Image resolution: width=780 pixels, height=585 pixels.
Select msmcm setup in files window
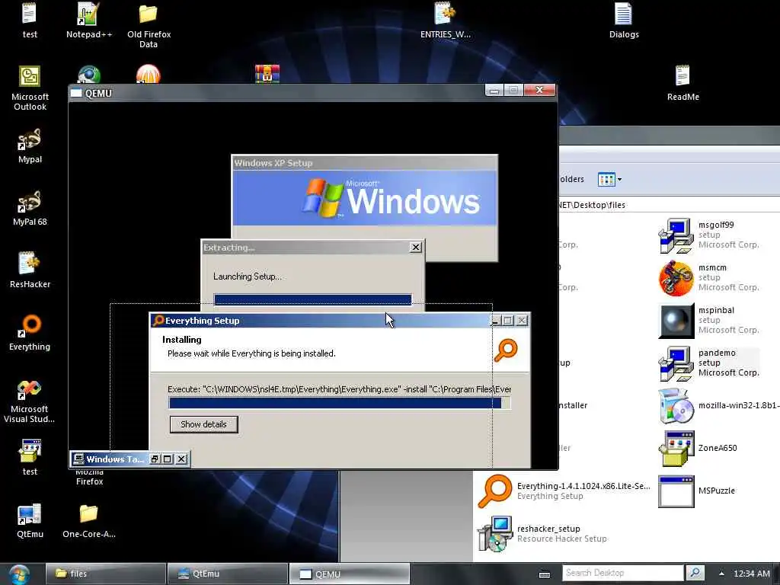[x=709, y=277]
